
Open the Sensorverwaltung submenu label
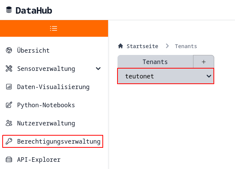pyautogui.click(x=46, y=69)
